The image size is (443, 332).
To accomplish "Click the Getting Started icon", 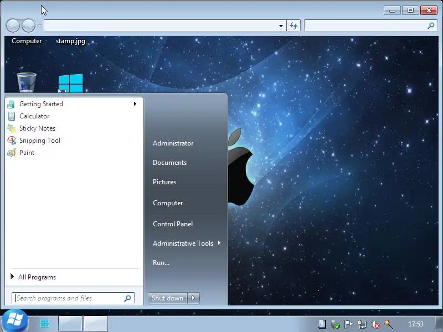I will (11, 104).
